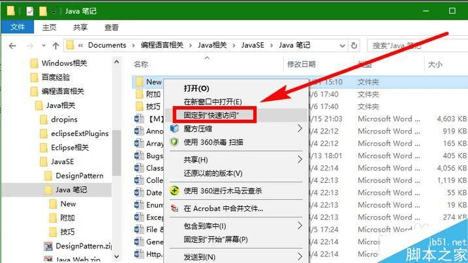
Task: Click navigation pane scroll down arrow
Action: [x=117, y=256]
